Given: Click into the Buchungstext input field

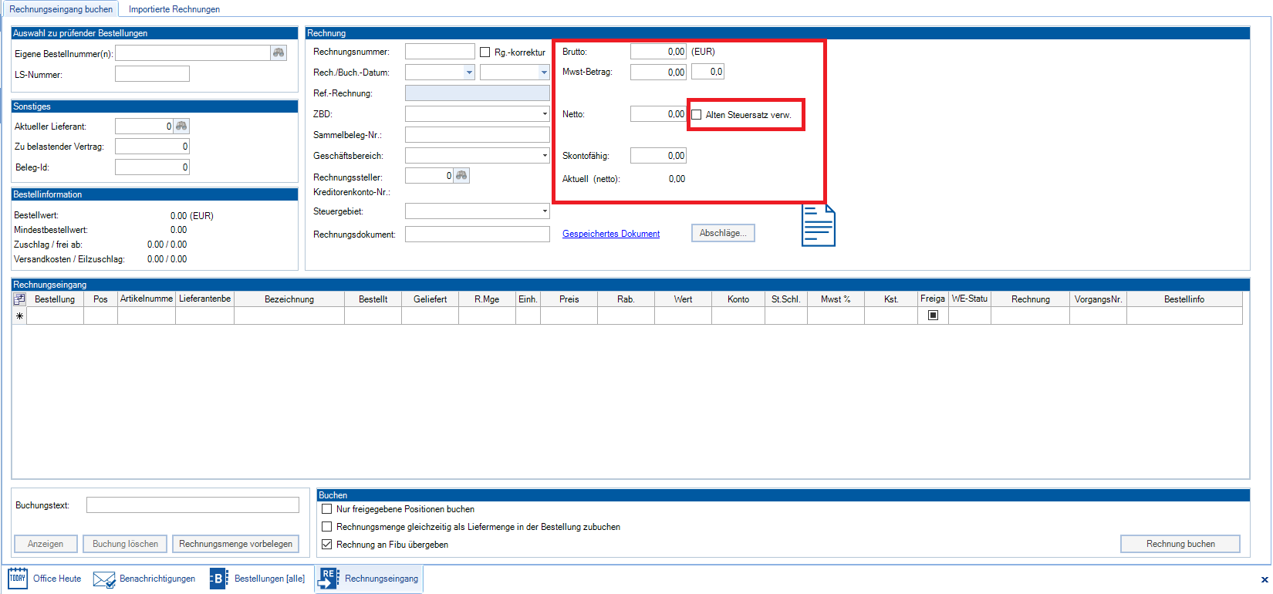Looking at the screenshot, I should pos(192,505).
